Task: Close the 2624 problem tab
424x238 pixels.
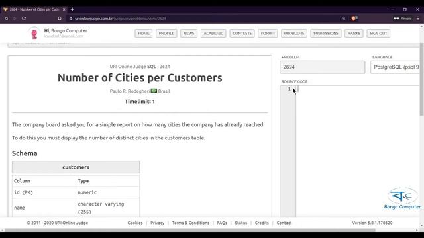Action: point(64,9)
